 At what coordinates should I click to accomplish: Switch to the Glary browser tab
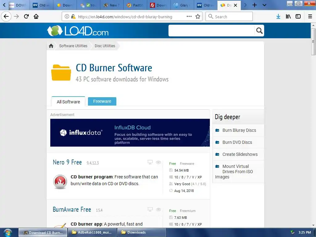(182, 5)
